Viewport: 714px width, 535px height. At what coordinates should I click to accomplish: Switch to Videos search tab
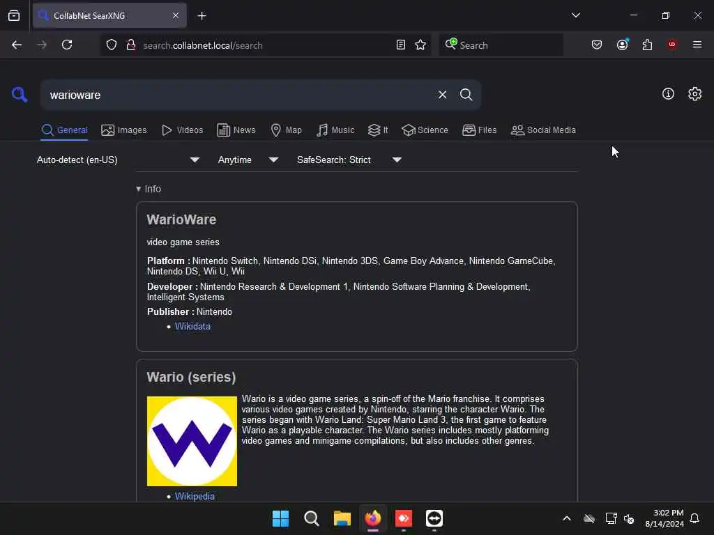(x=182, y=130)
